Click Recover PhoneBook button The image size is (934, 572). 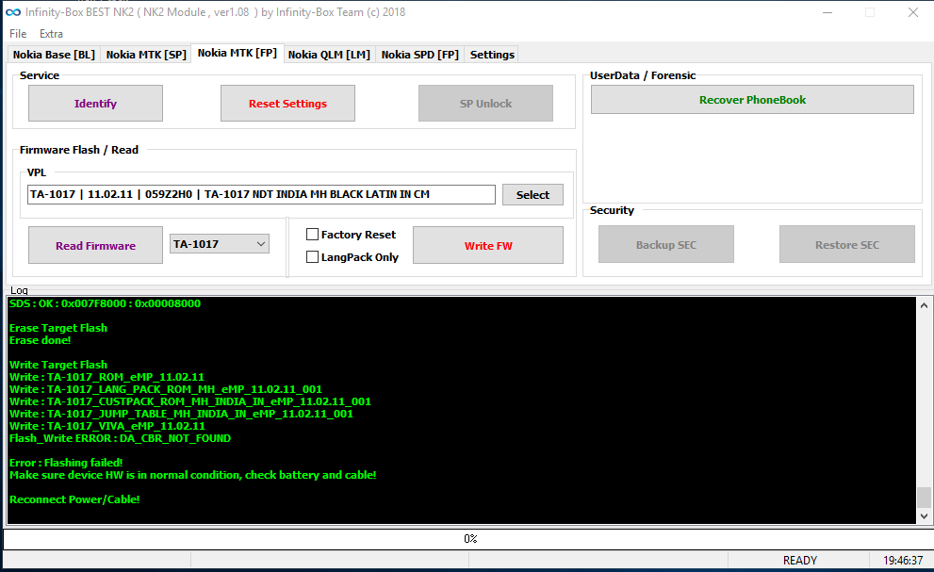pos(752,100)
